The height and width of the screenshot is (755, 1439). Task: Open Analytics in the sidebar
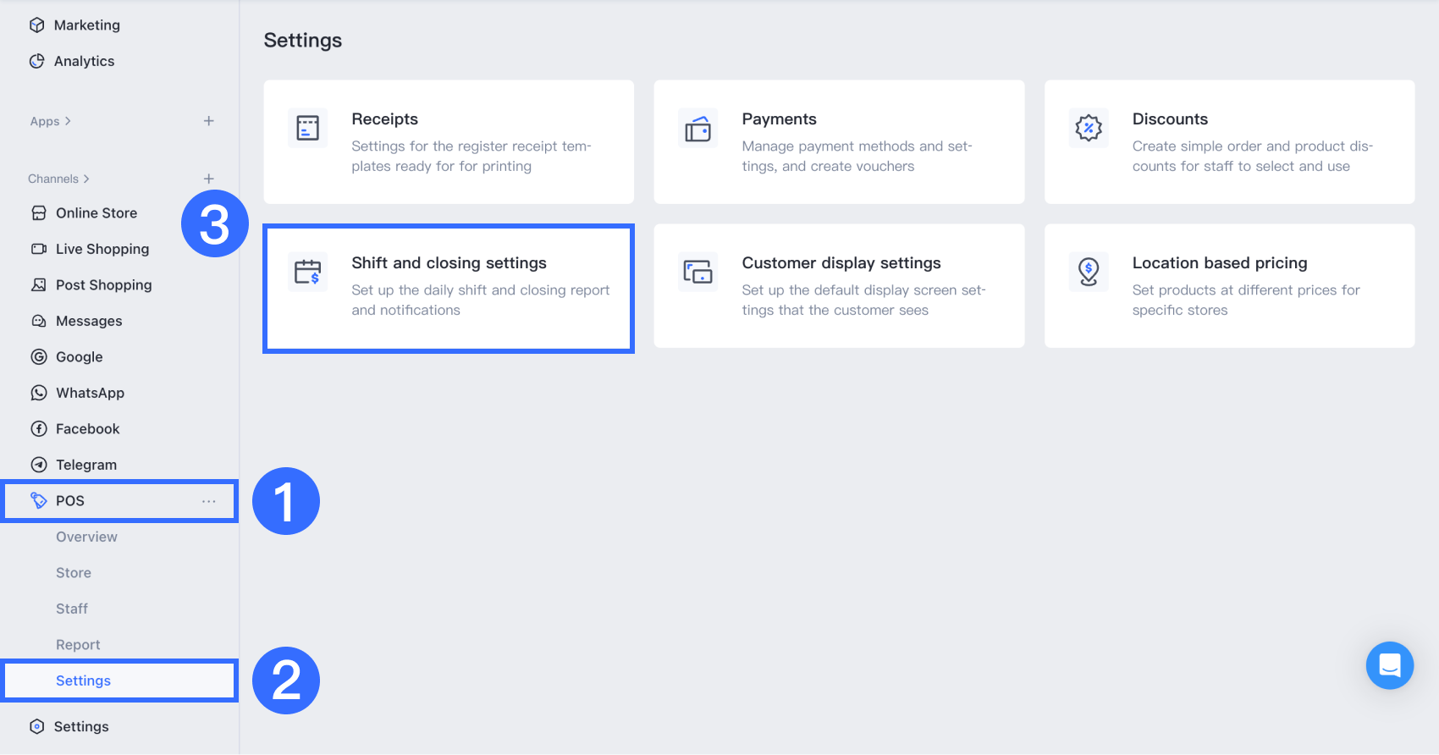84,61
